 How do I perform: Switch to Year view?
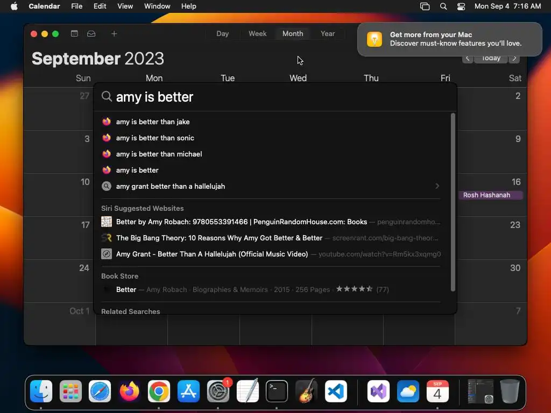coord(328,34)
